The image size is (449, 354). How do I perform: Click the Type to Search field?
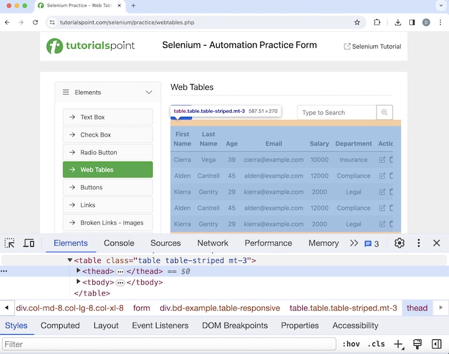coord(336,112)
